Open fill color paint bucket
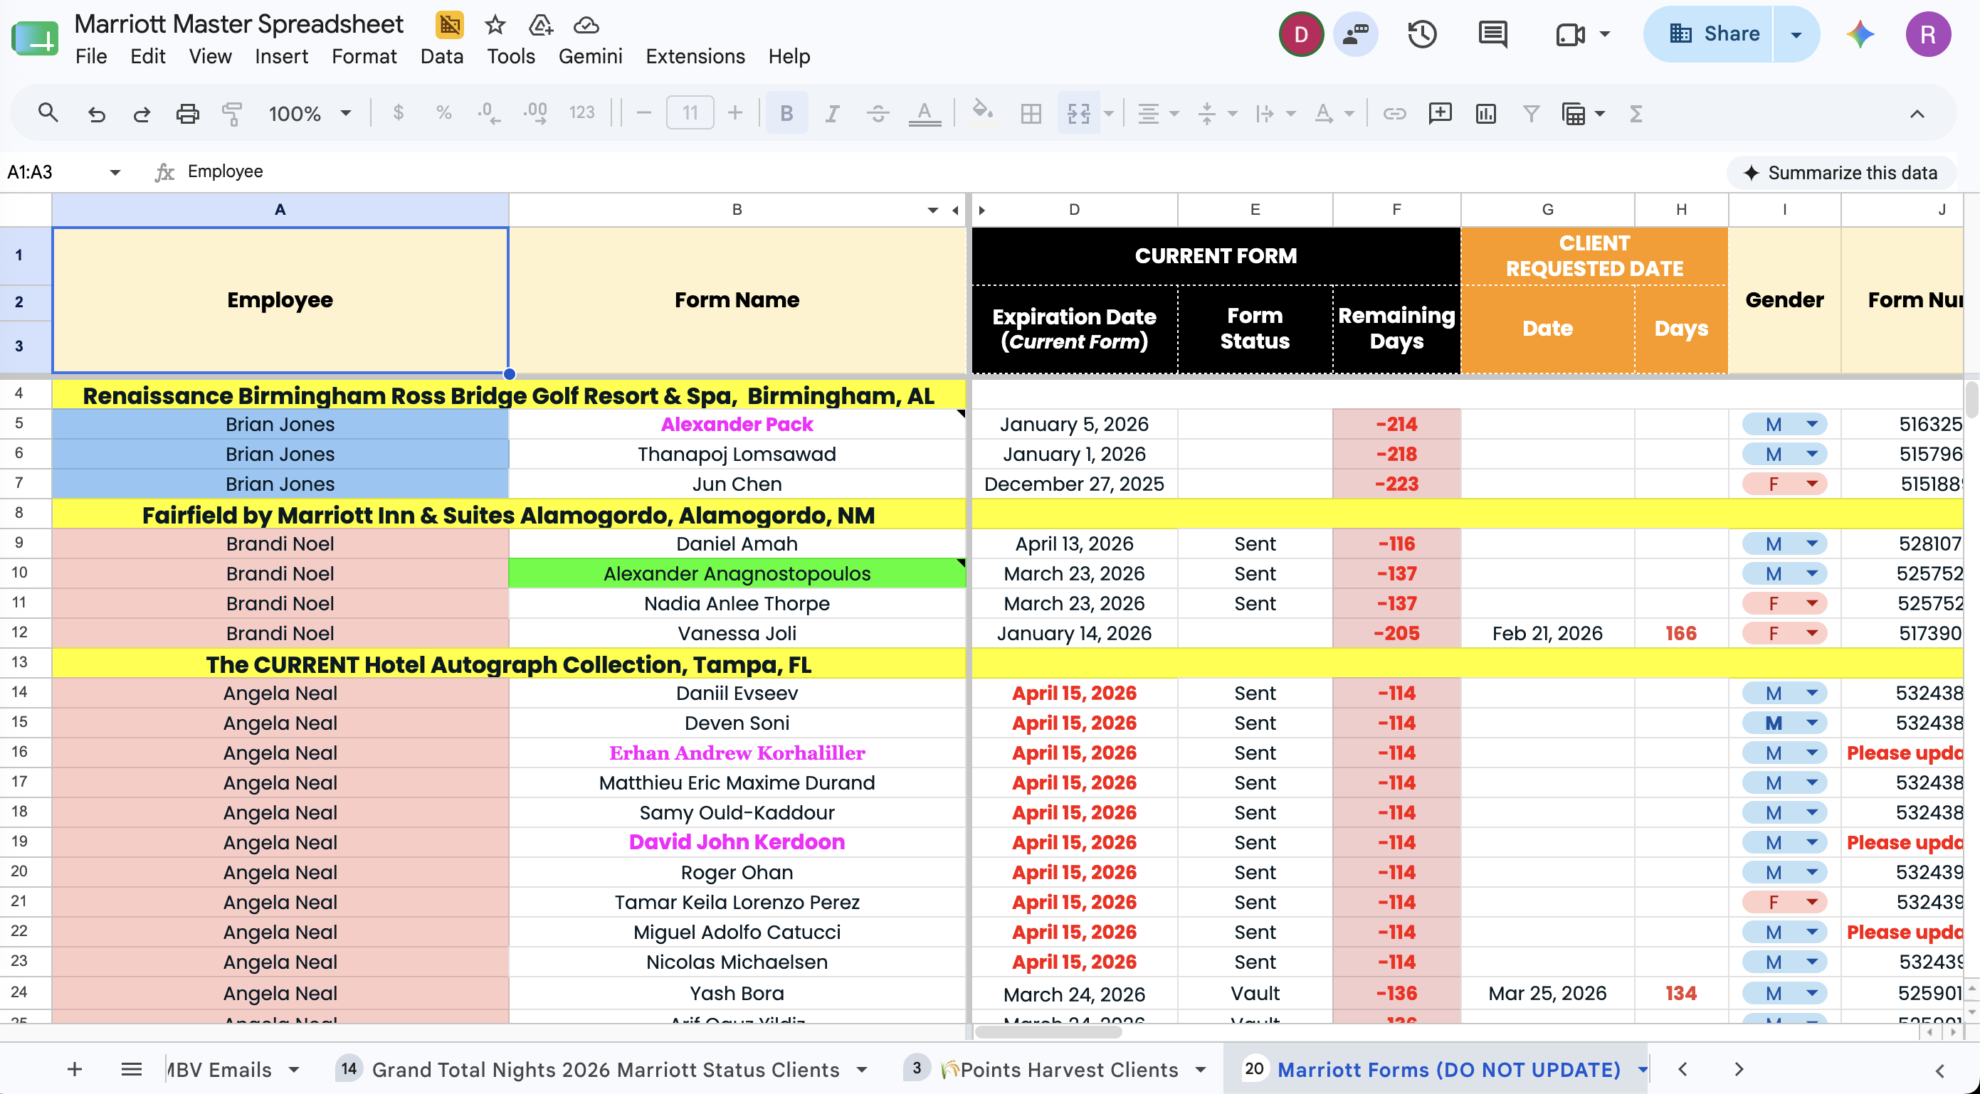The height and width of the screenshot is (1094, 1980). click(x=982, y=113)
